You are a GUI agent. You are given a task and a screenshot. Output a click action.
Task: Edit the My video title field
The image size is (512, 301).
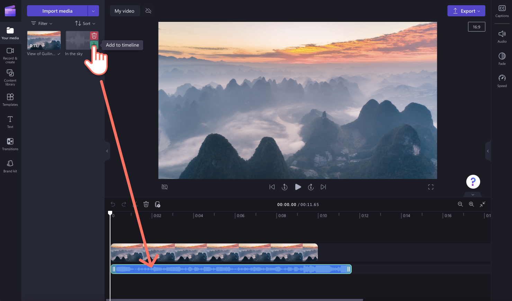[125, 11]
